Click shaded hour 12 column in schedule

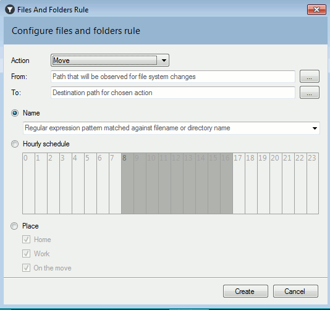tap(177, 183)
